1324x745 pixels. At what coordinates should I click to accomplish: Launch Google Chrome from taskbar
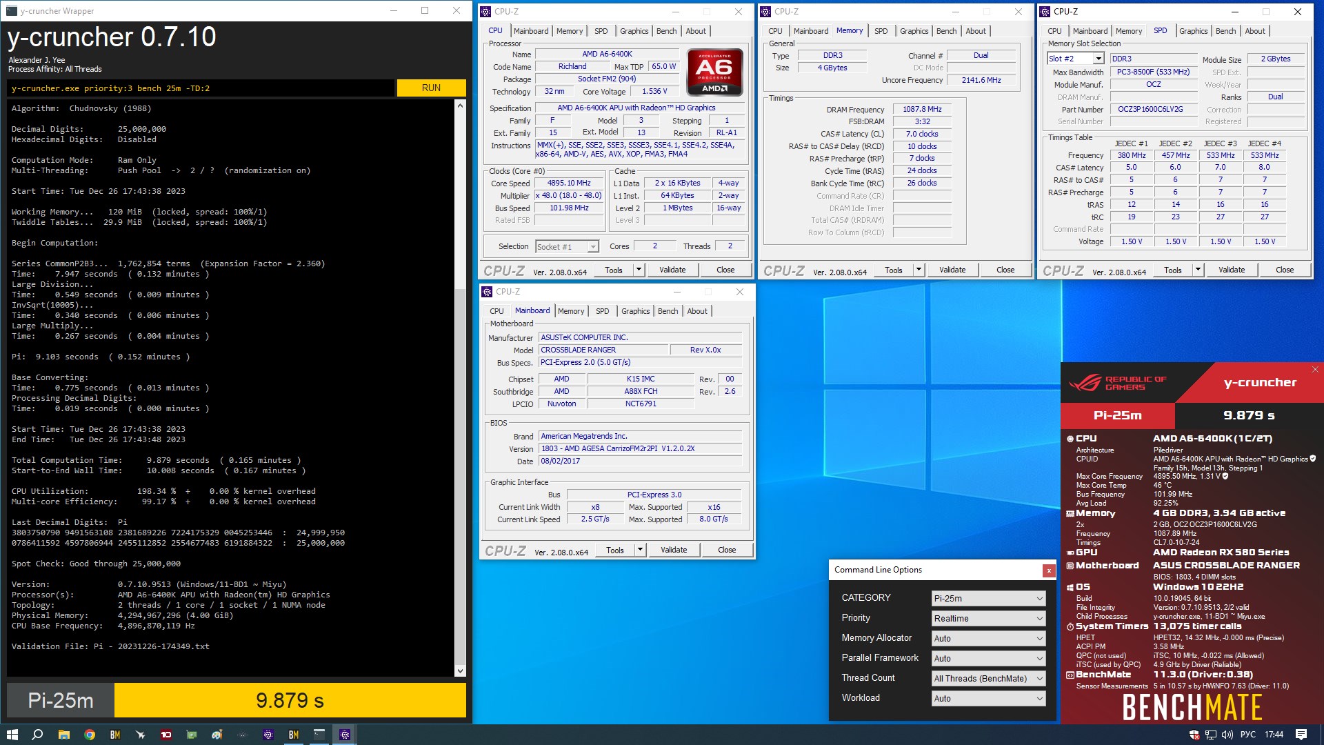coord(90,735)
